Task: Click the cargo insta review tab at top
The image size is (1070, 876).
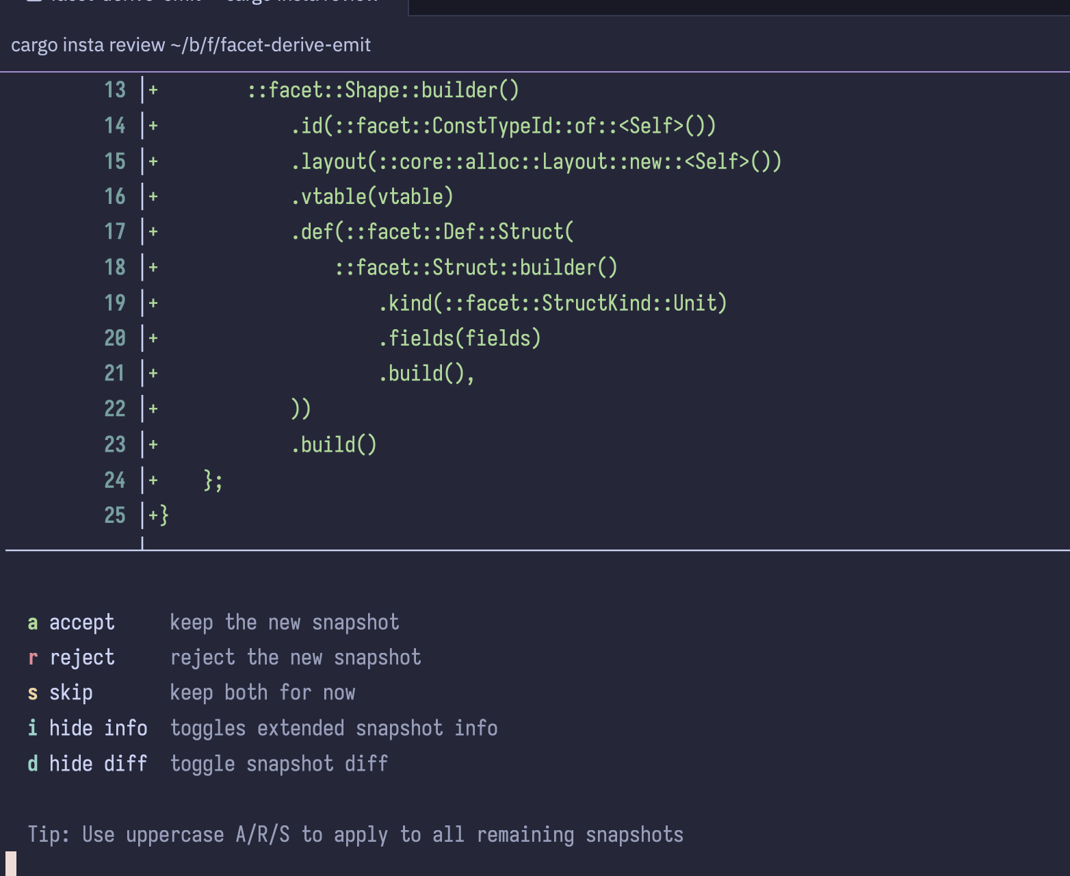Action: pyautogui.click(x=205, y=4)
